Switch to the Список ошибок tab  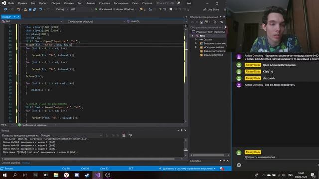tap(11, 163)
